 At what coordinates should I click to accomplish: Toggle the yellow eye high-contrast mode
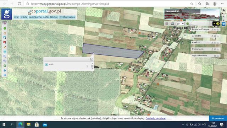point(216,23)
